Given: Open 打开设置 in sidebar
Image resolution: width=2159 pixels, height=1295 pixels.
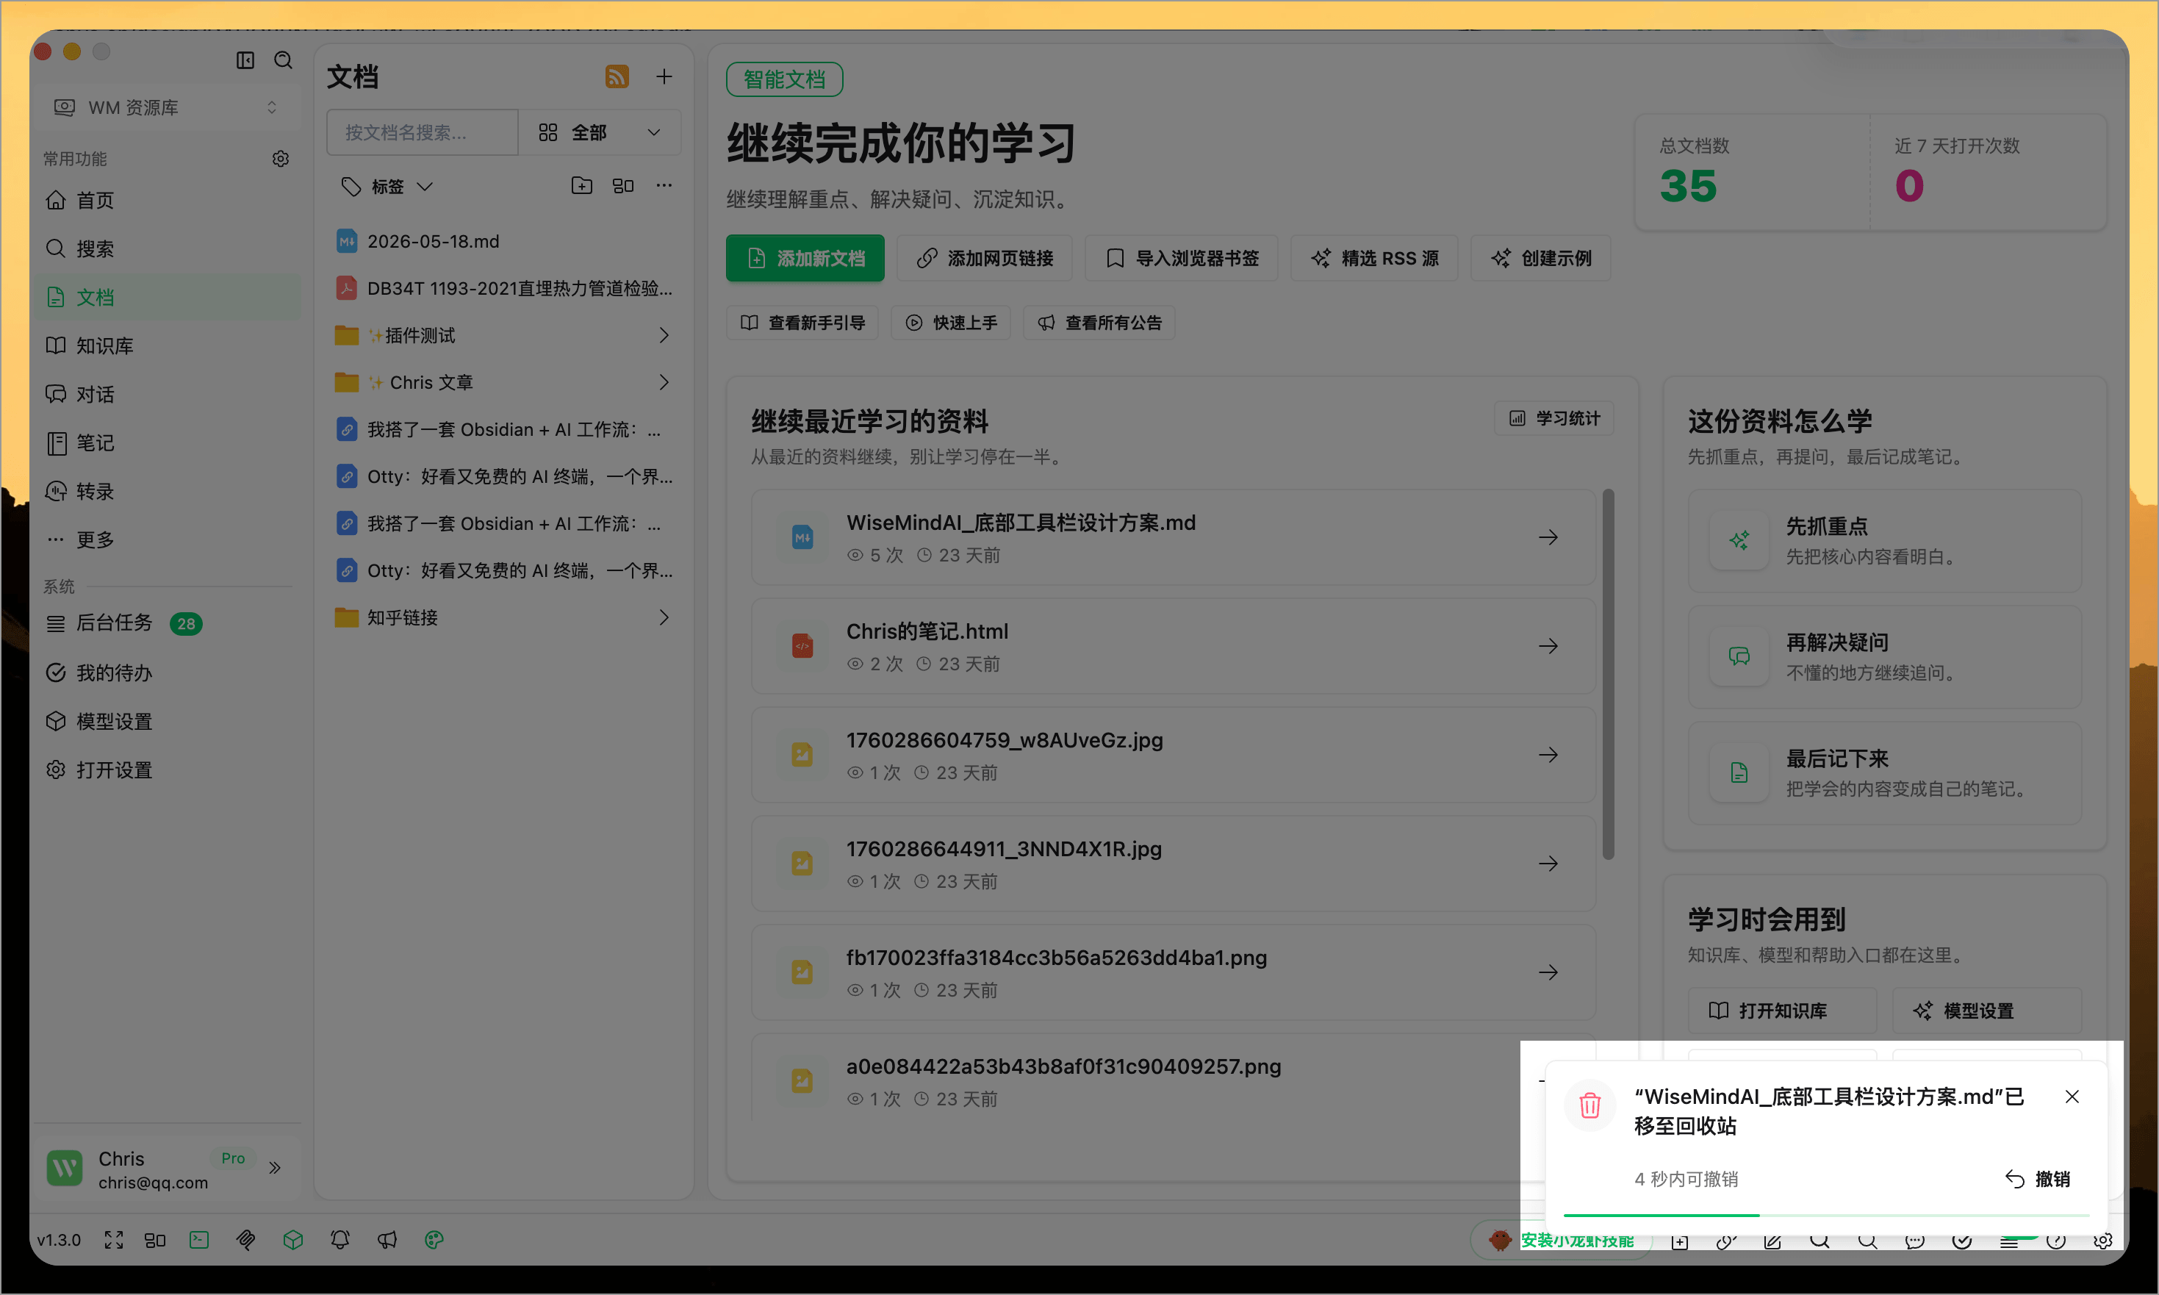Looking at the screenshot, I should click(x=166, y=770).
